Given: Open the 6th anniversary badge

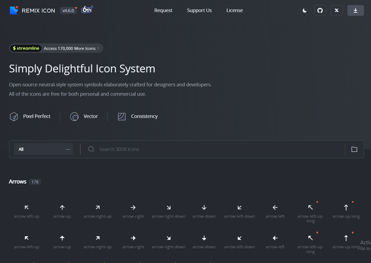Looking at the screenshot, I should point(87,10).
